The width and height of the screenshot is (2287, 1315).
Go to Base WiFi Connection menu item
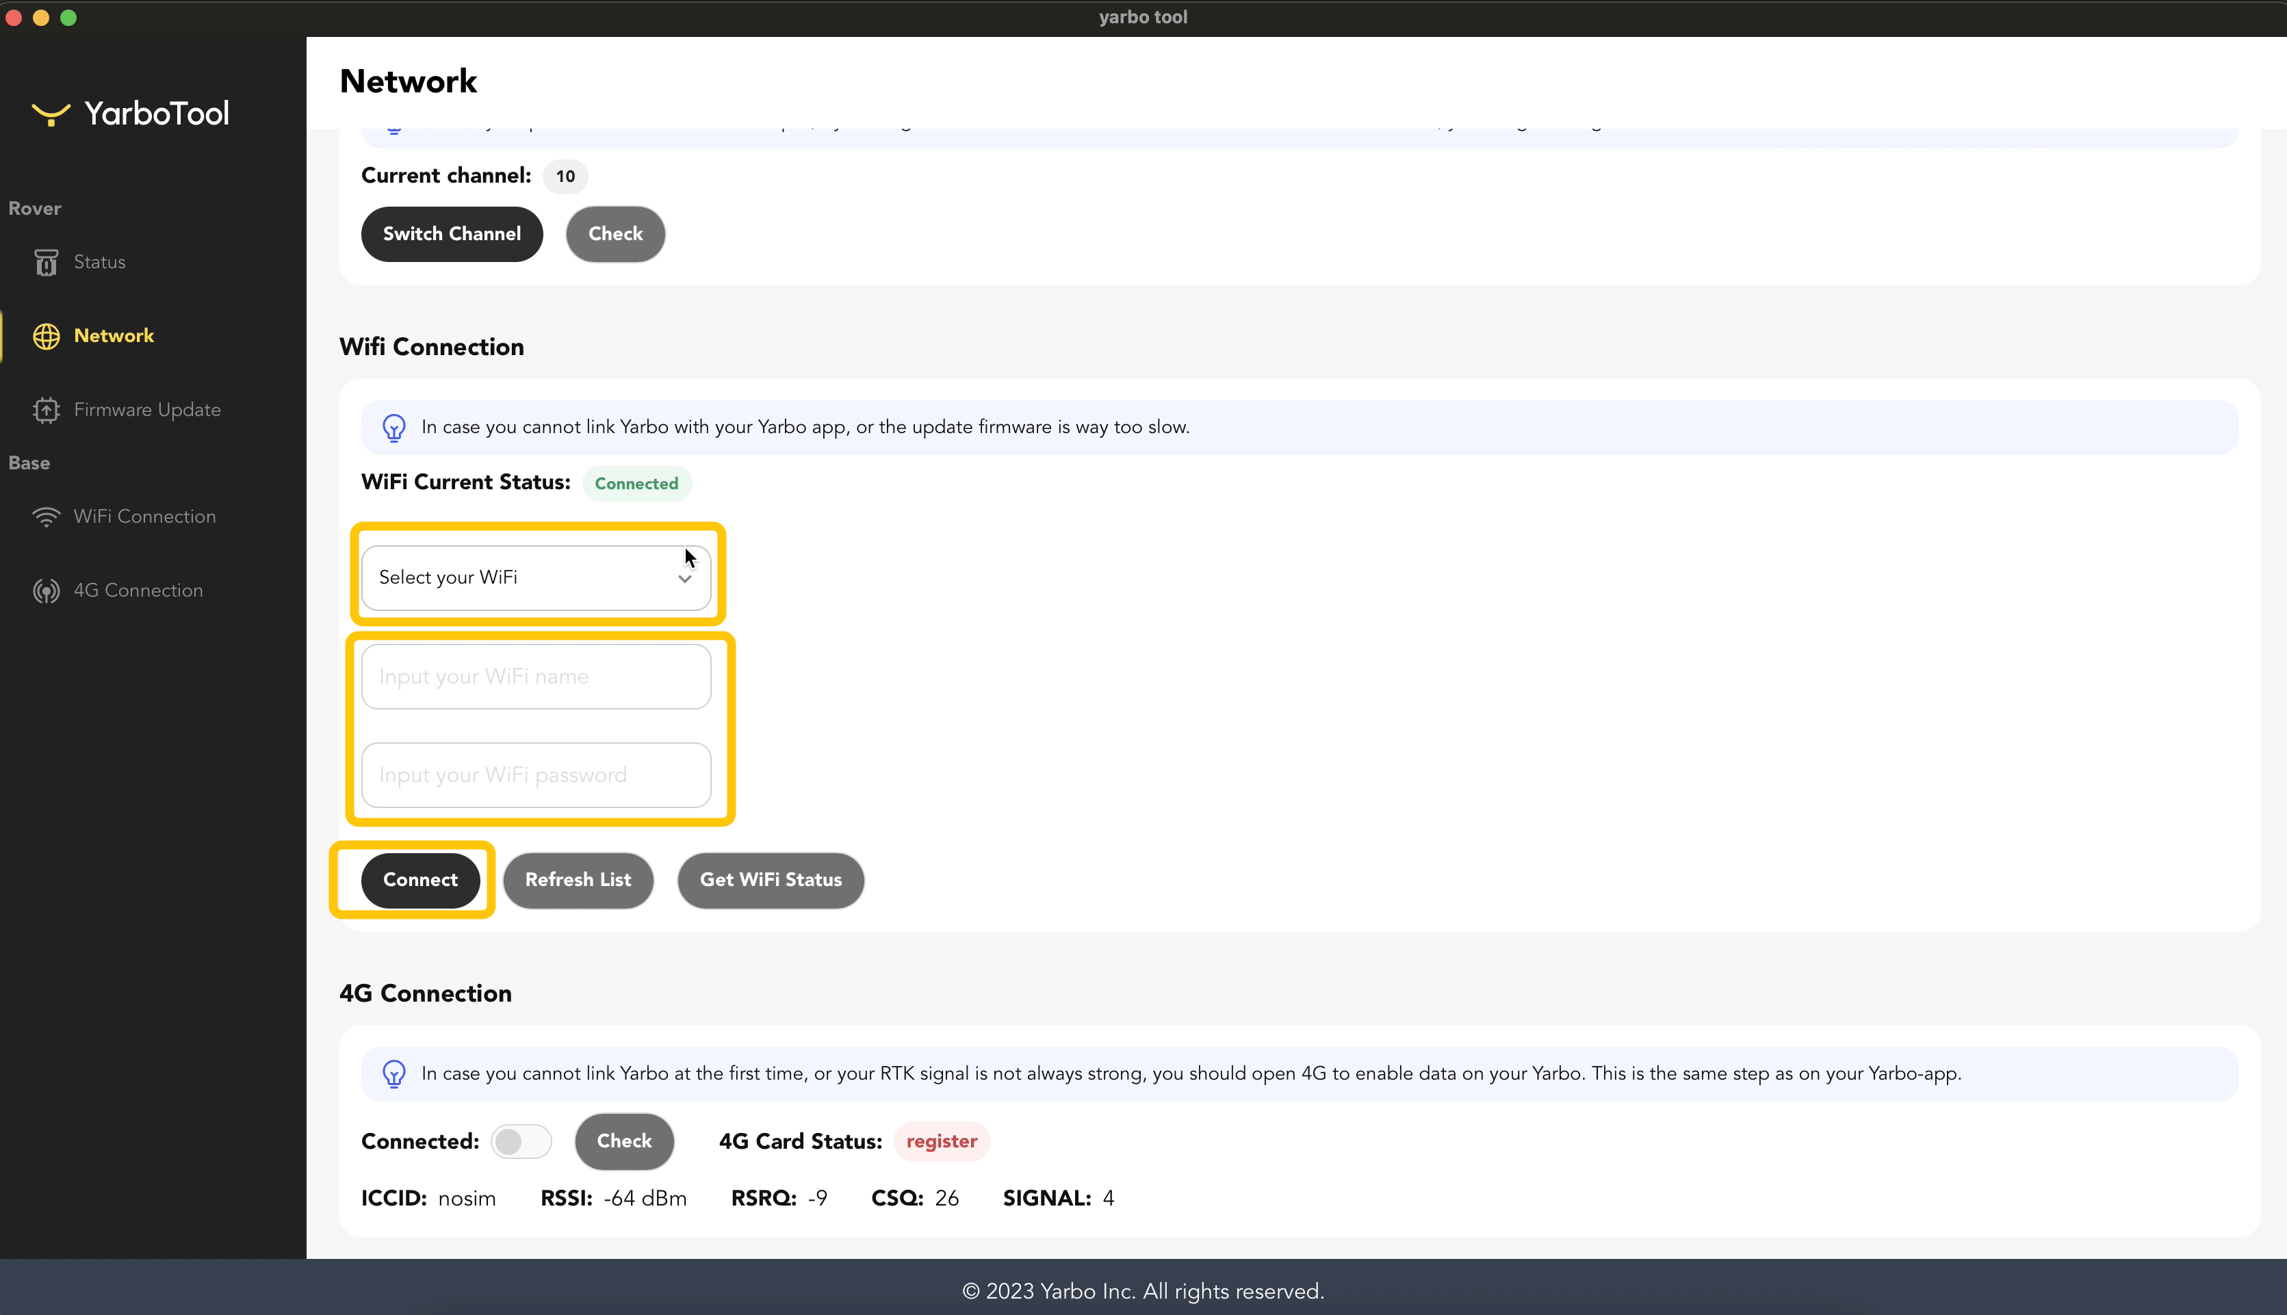(x=144, y=517)
